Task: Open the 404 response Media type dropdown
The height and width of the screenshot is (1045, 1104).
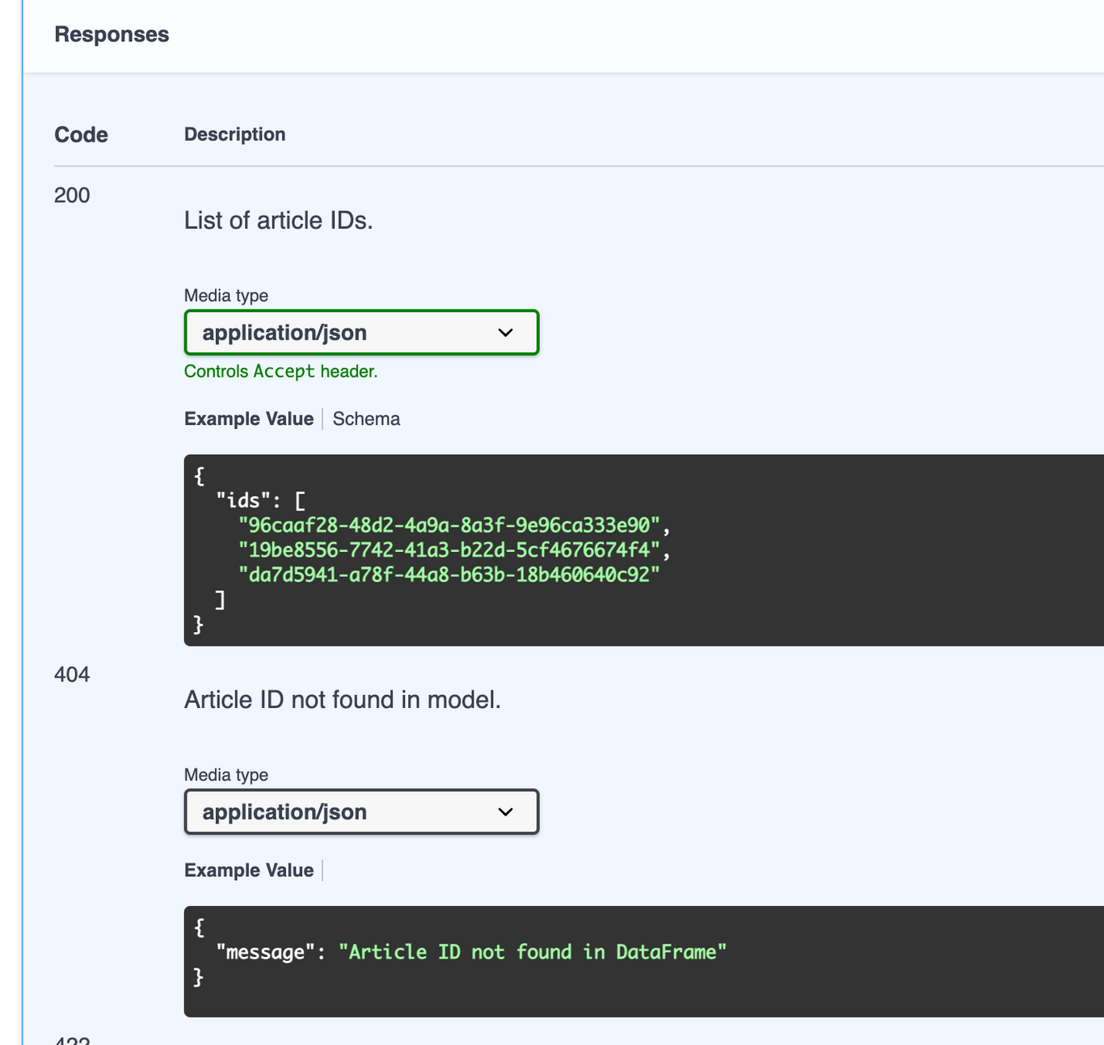Action: 360,811
